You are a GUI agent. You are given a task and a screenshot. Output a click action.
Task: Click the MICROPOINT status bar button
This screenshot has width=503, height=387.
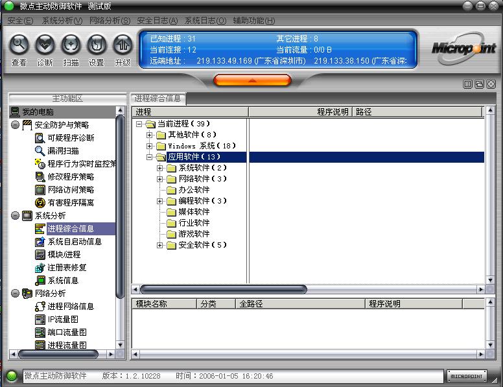[467, 376]
